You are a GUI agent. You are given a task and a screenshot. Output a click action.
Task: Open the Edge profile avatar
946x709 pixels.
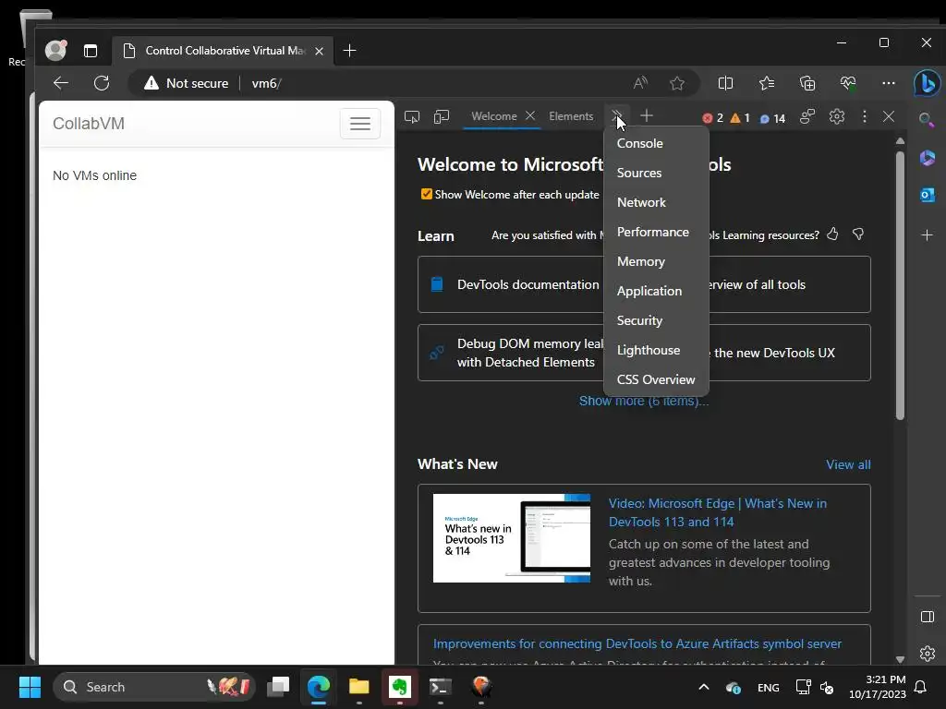point(55,51)
